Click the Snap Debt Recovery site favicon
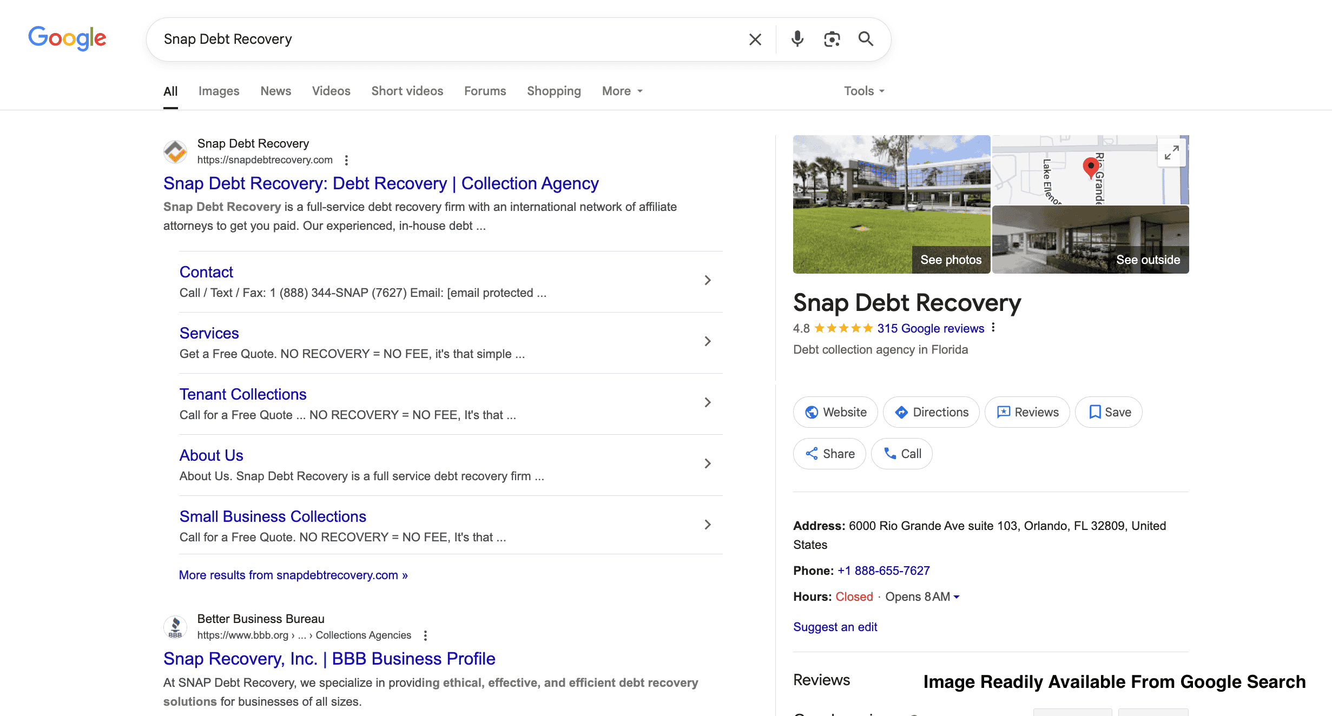The image size is (1332, 716). pyautogui.click(x=175, y=151)
